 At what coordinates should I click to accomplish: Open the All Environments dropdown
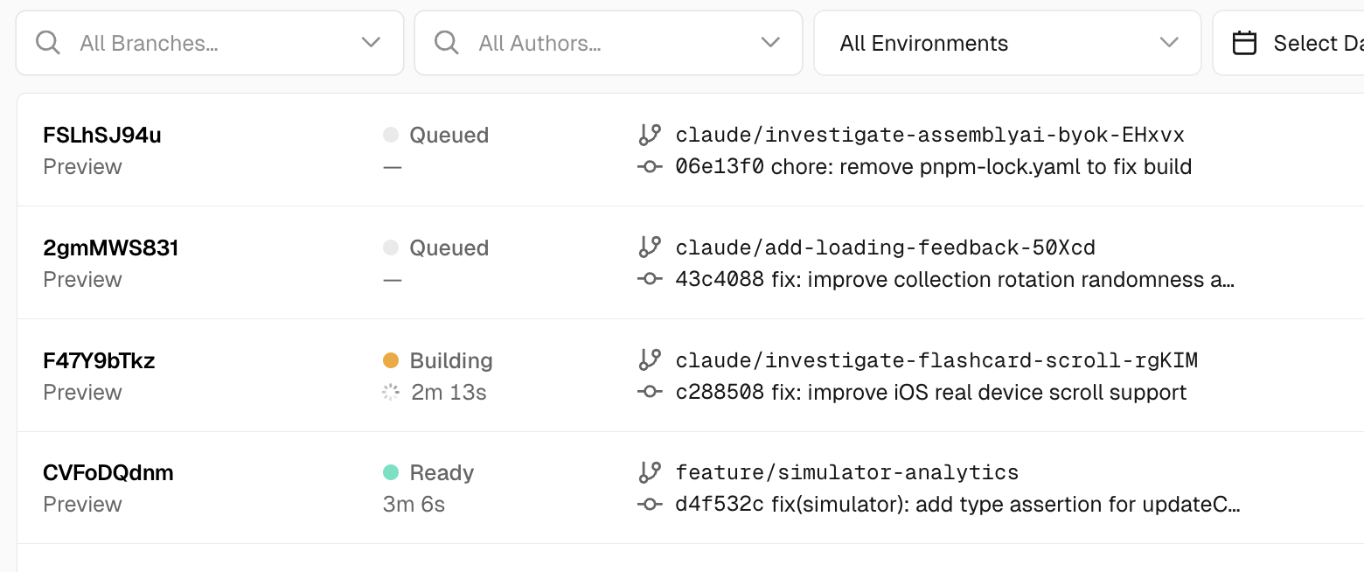pyautogui.click(x=1006, y=43)
